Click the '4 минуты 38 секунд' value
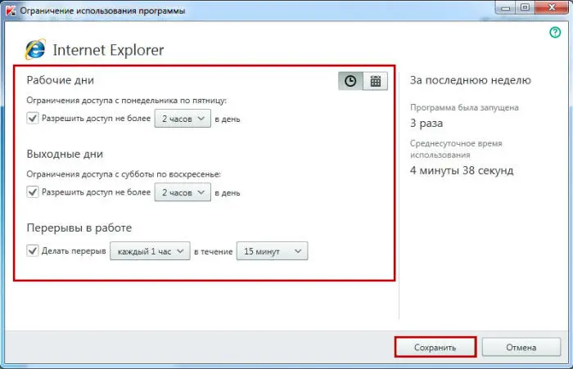This screenshot has height=369, width=573. coord(462,170)
